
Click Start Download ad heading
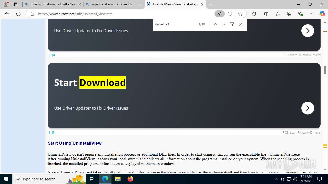(x=90, y=82)
